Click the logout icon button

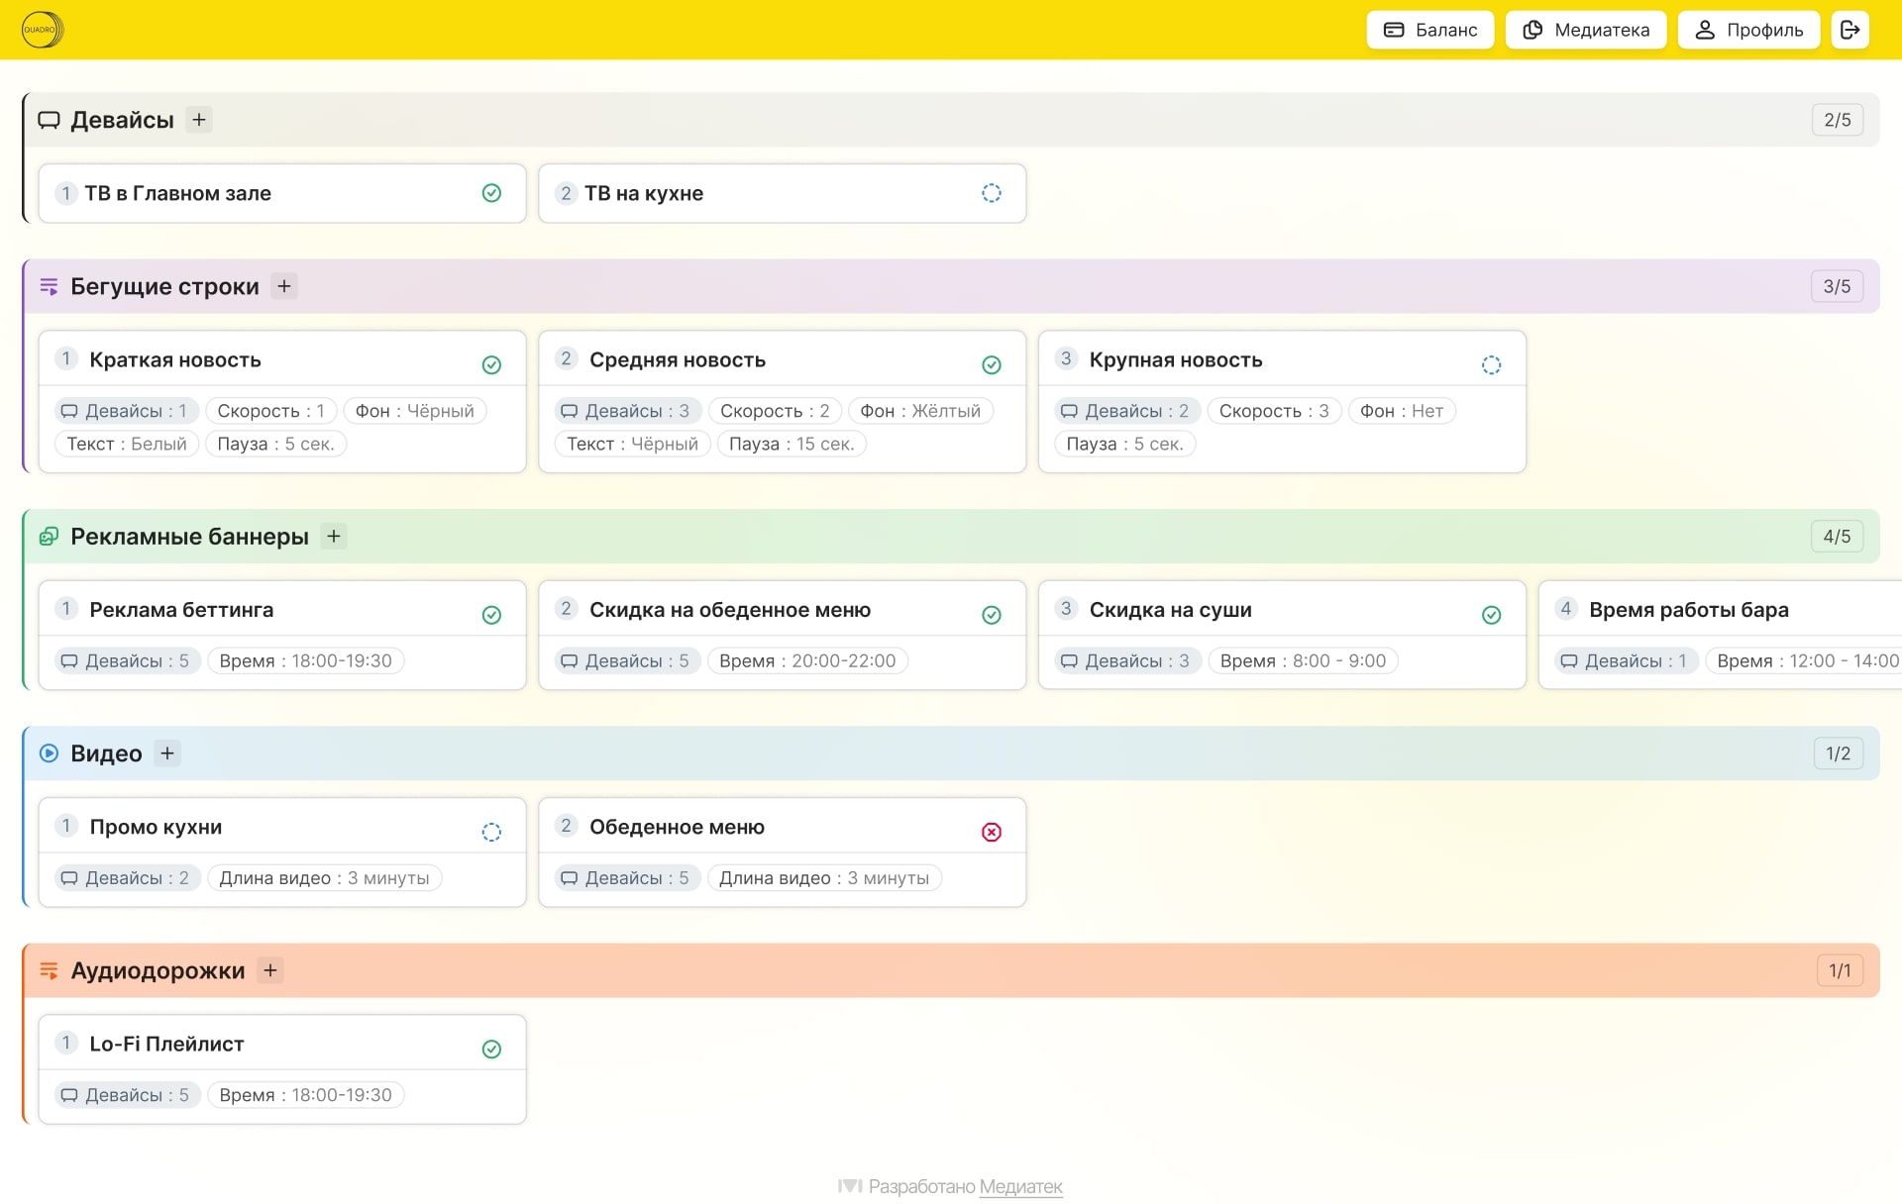(x=1849, y=30)
